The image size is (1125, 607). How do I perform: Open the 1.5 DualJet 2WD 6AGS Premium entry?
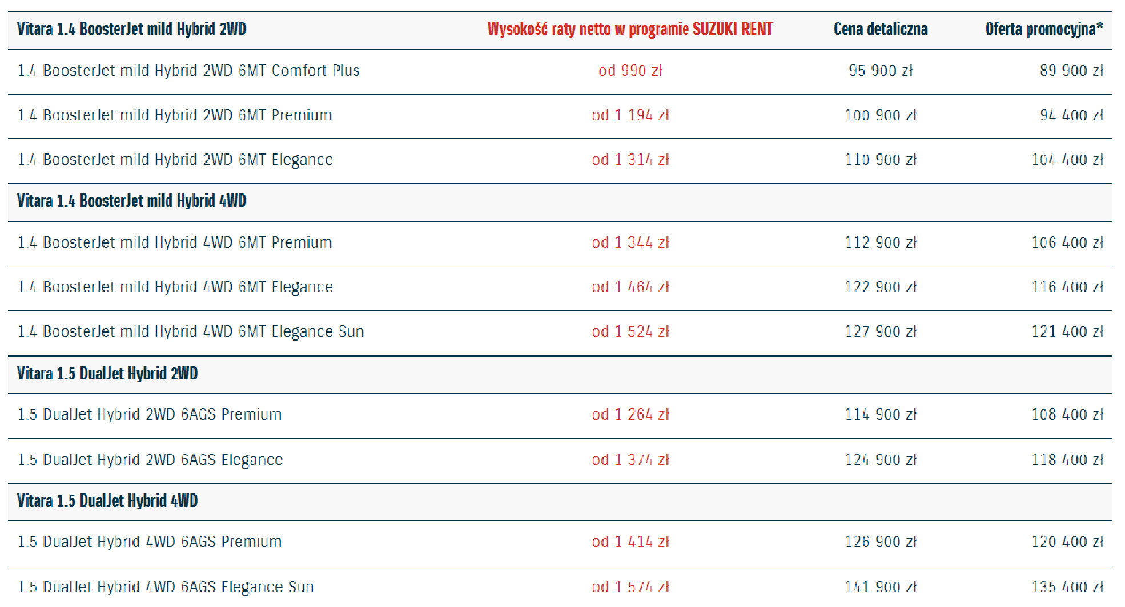(x=150, y=414)
